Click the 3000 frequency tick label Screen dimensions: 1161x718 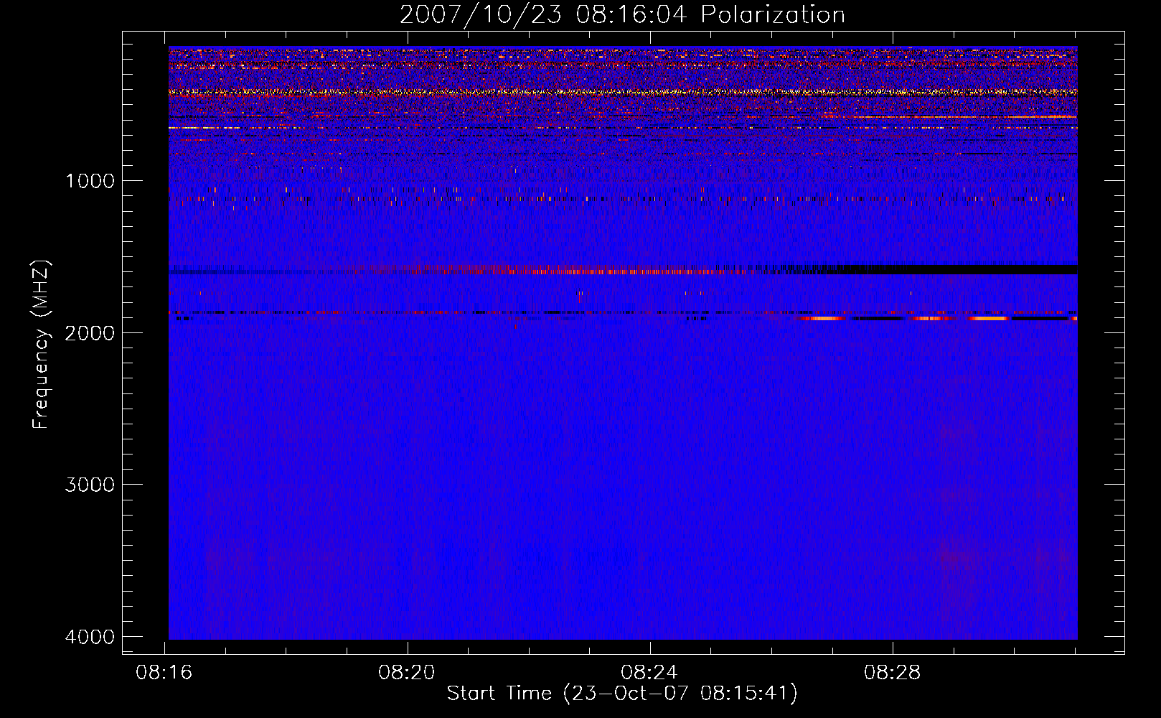pyautogui.click(x=90, y=485)
